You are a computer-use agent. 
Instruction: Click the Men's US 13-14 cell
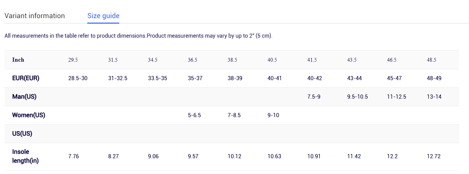click(x=434, y=97)
